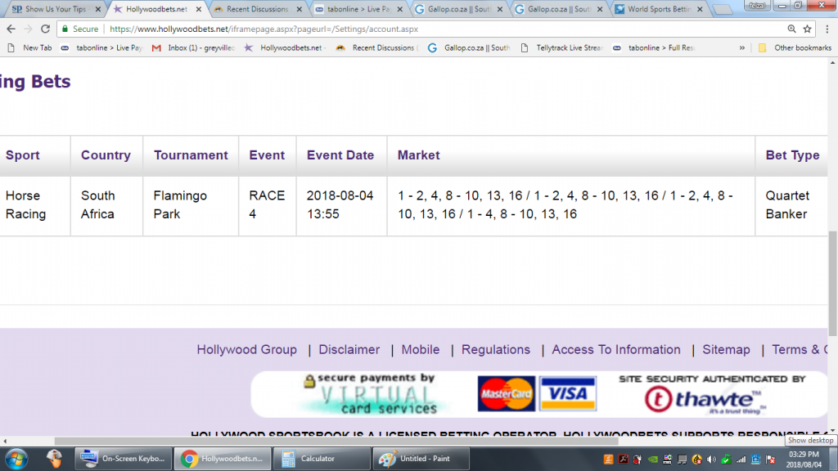Reload the page with the refresh icon
The image size is (838, 471).
tap(45, 29)
